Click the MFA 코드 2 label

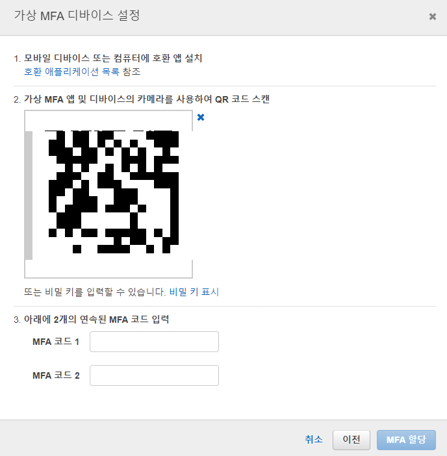tap(56, 375)
